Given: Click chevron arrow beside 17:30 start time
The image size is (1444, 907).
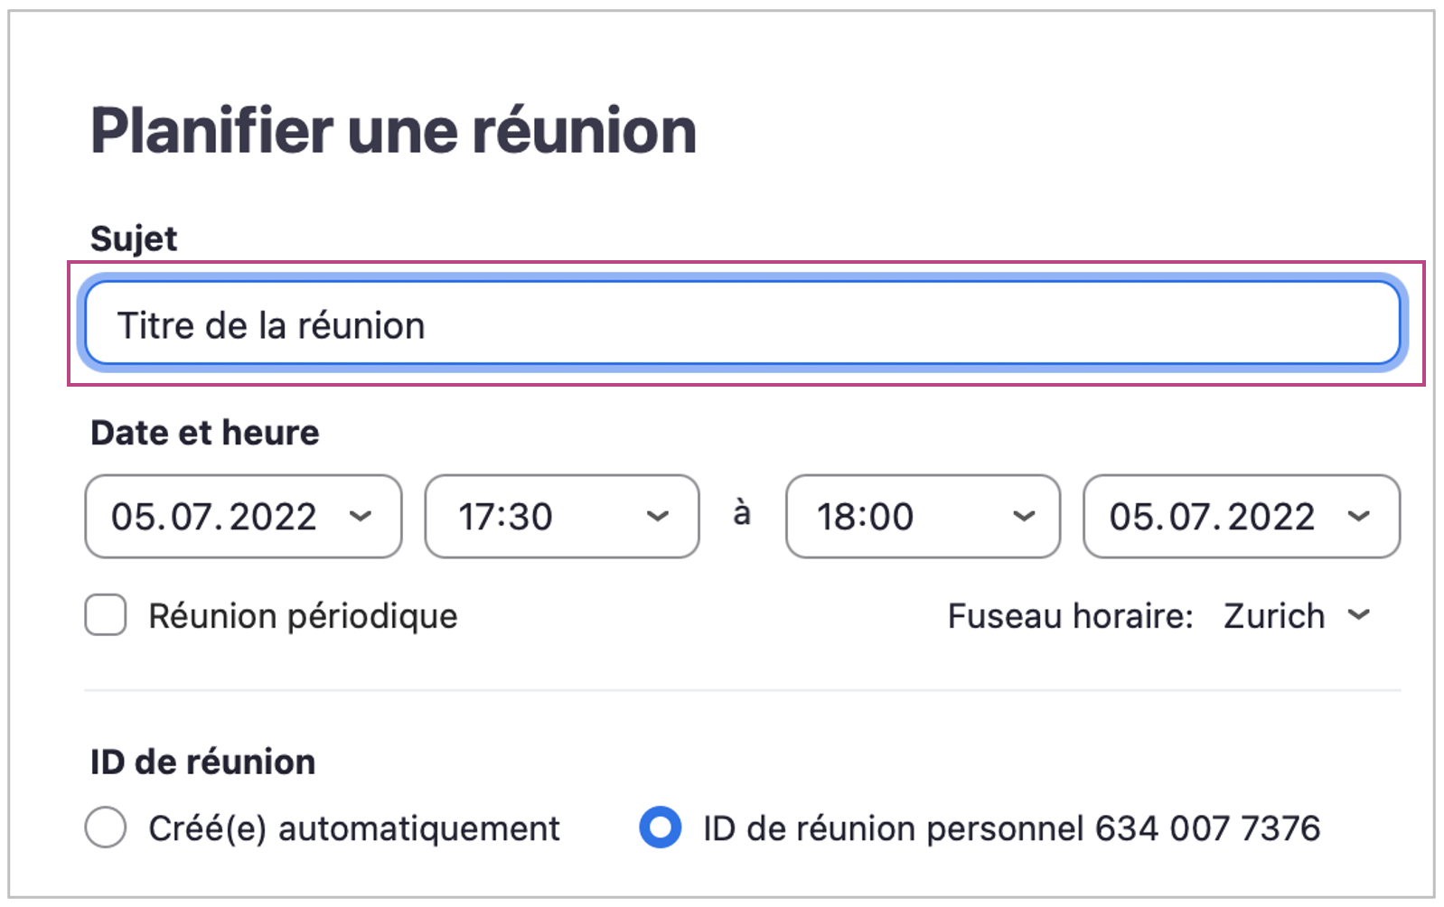Looking at the screenshot, I should (658, 517).
